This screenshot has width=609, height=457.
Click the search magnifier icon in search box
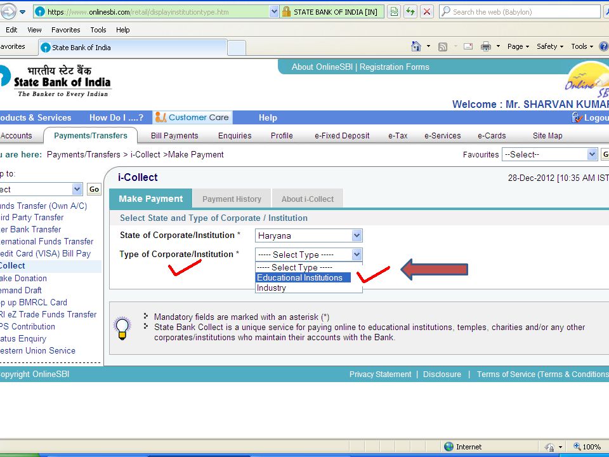click(446, 11)
